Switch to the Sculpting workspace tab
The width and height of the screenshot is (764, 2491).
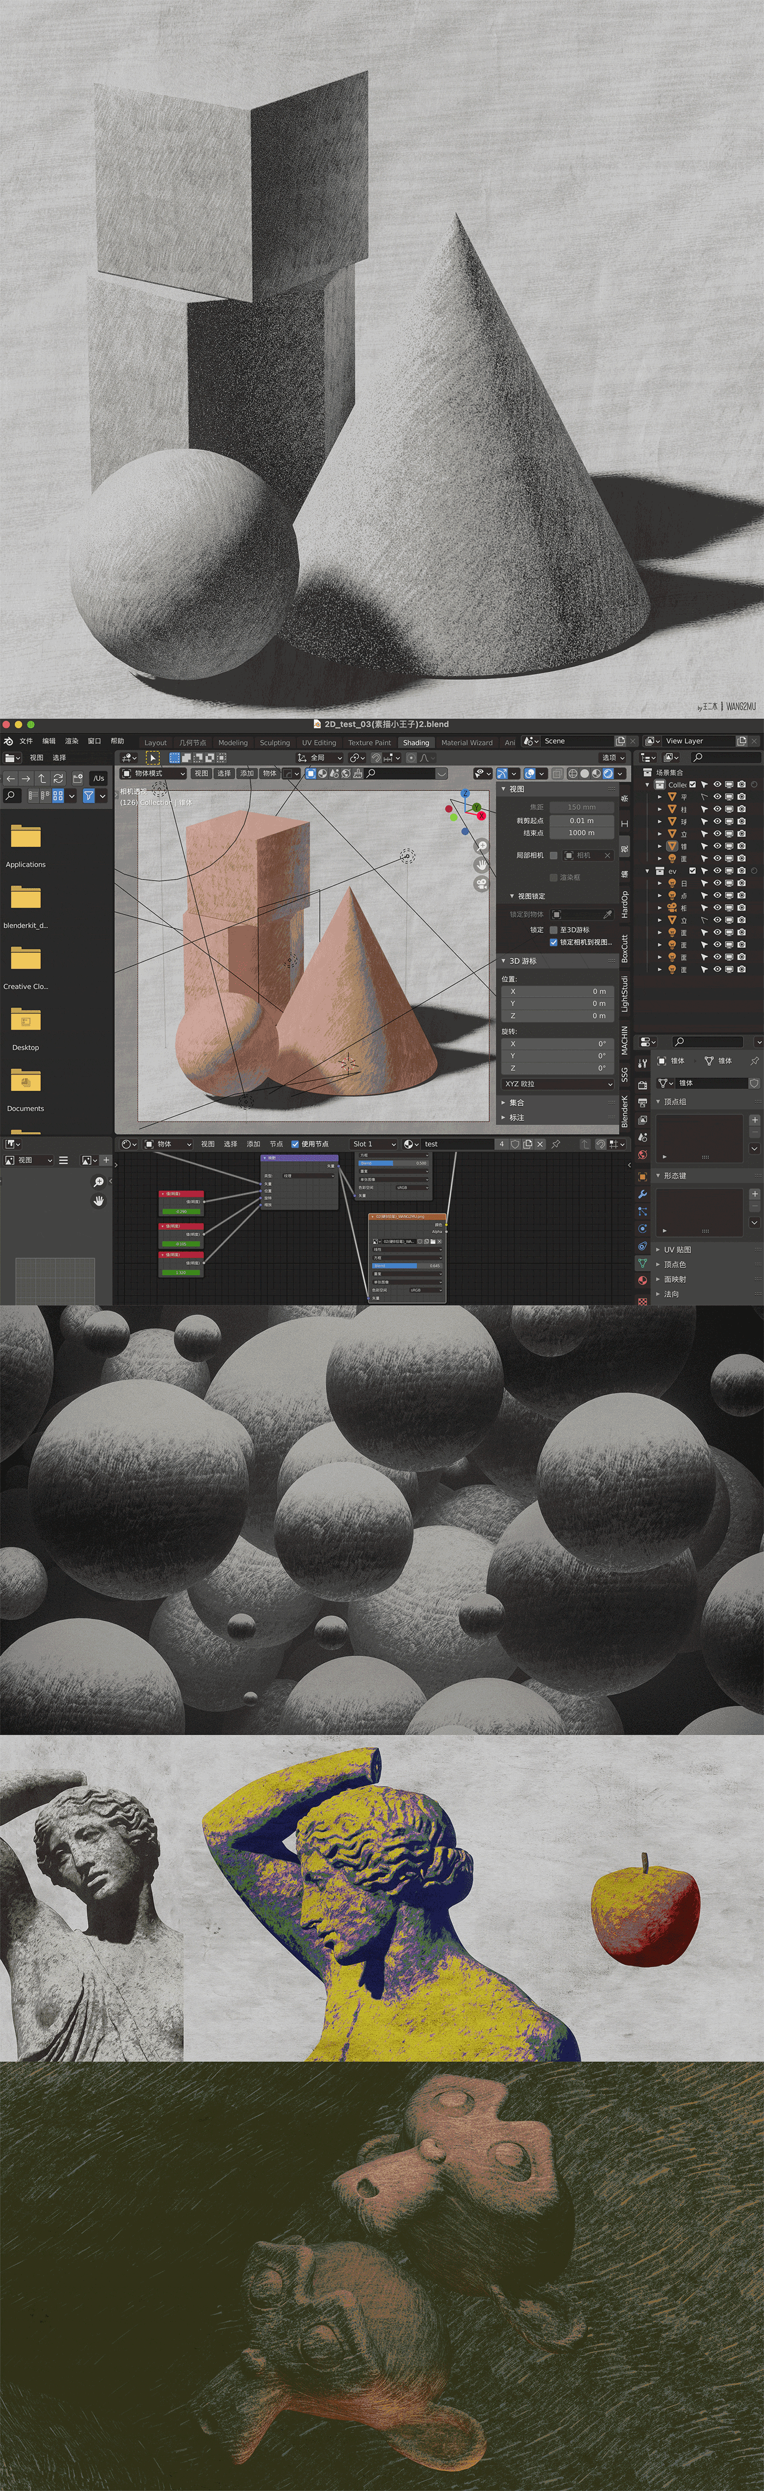tap(274, 743)
